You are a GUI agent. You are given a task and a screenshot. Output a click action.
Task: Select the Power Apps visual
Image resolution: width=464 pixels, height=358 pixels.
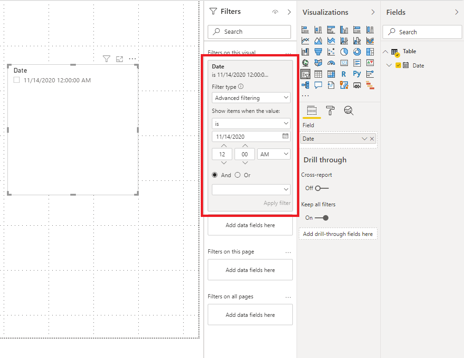pyautogui.click(x=357, y=85)
